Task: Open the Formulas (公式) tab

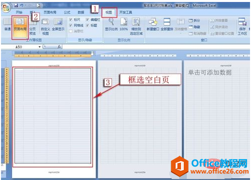Action: 67,12
